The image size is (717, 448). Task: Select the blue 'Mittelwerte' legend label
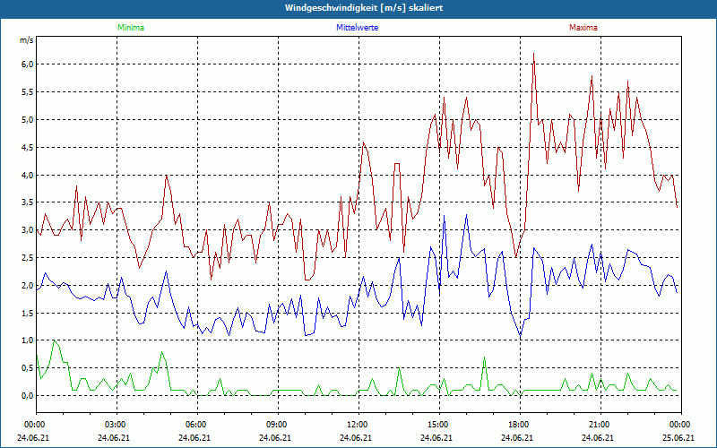click(357, 28)
